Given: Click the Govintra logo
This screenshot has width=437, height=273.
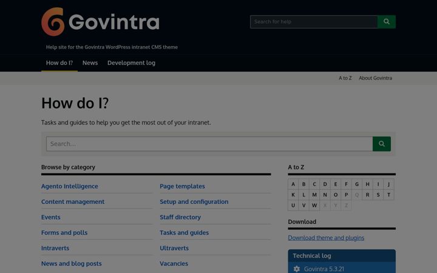Looking at the screenshot, I should point(100,22).
